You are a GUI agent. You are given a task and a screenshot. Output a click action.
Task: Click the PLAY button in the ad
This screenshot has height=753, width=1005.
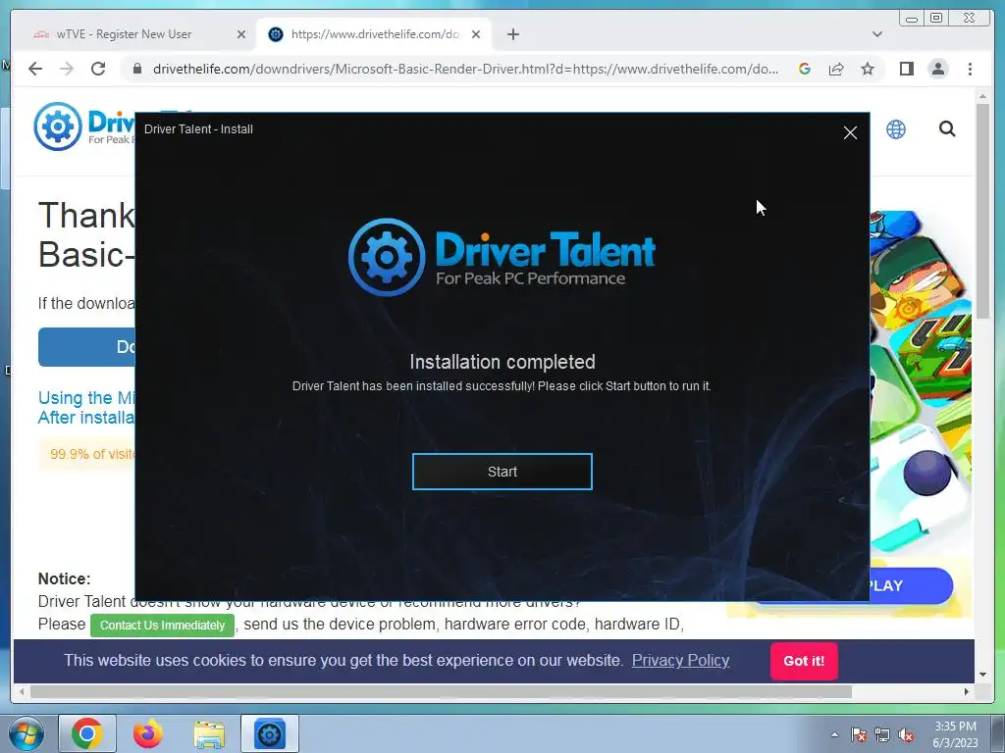coord(912,586)
